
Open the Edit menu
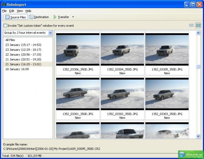pos(12,11)
